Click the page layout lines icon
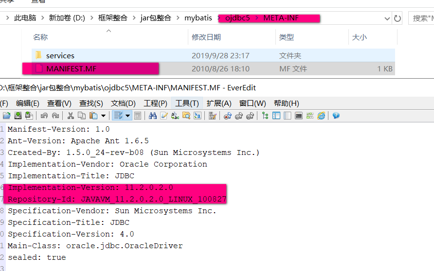This screenshot has width=434, height=271. click(x=138, y=116)
